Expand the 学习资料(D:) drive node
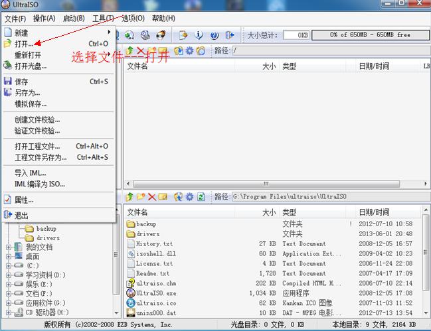The height and width of the screenshot is (331, 431). click(x=9, y=275)
